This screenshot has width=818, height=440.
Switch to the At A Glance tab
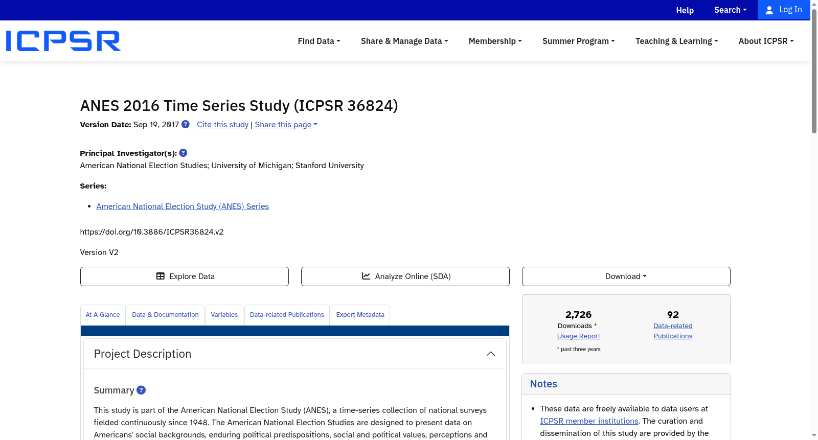click(103, 315)
